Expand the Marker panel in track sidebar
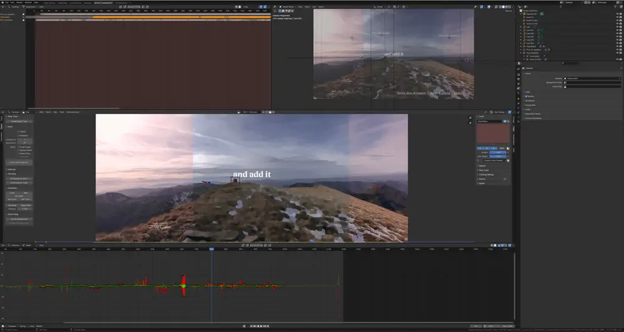 [482, 184]
